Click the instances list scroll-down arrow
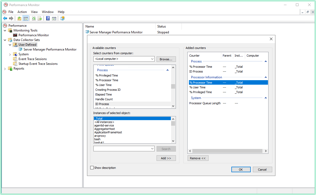316x195 pixels. pyautogui.click(x=173, y=141)
